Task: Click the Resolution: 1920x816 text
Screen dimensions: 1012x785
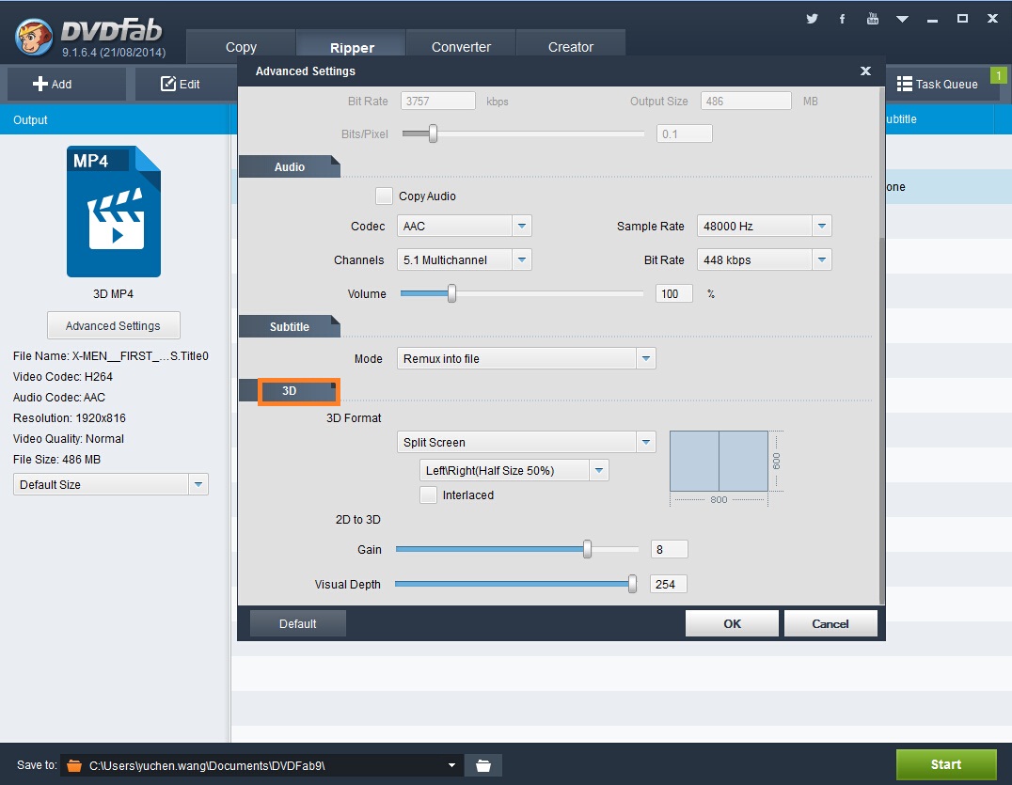Action: [70, 418]
